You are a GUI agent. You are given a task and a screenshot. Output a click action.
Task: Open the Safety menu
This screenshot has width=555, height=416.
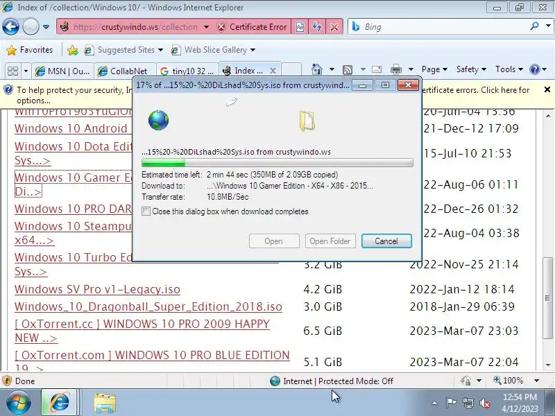coord(471,69)
